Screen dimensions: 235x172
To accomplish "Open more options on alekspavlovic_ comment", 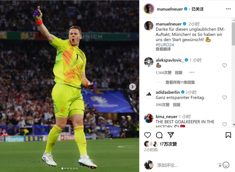I will (x=192, y=72).
